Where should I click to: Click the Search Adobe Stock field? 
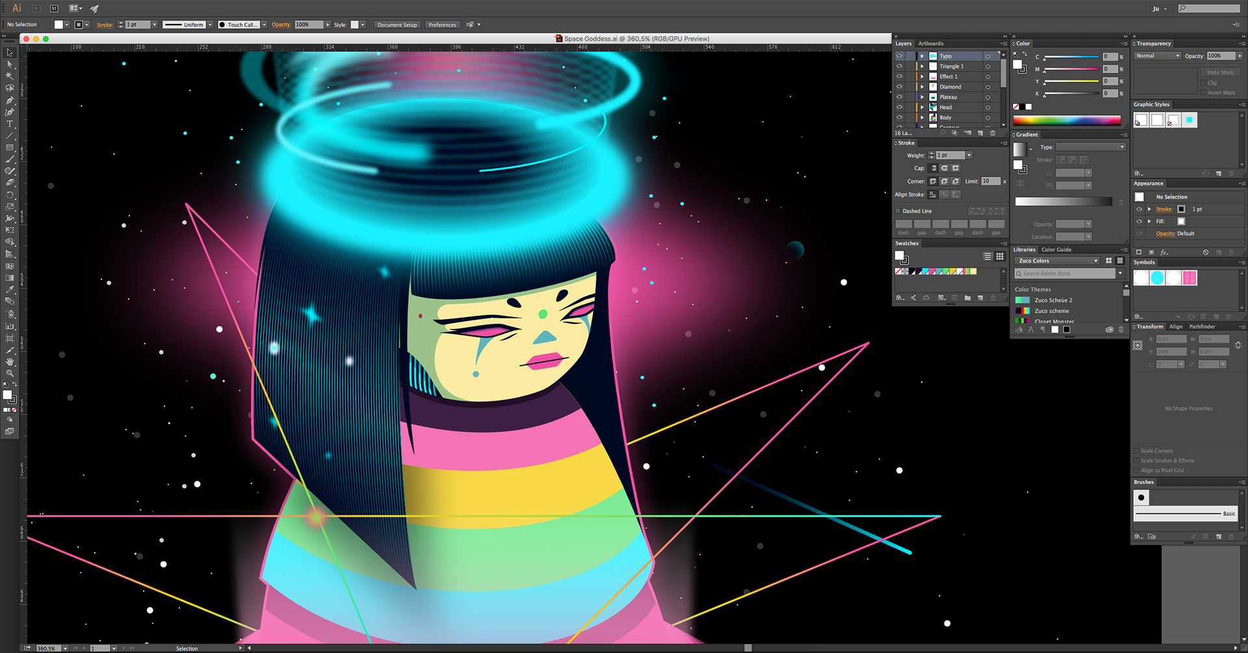[x=1065, y=274]
